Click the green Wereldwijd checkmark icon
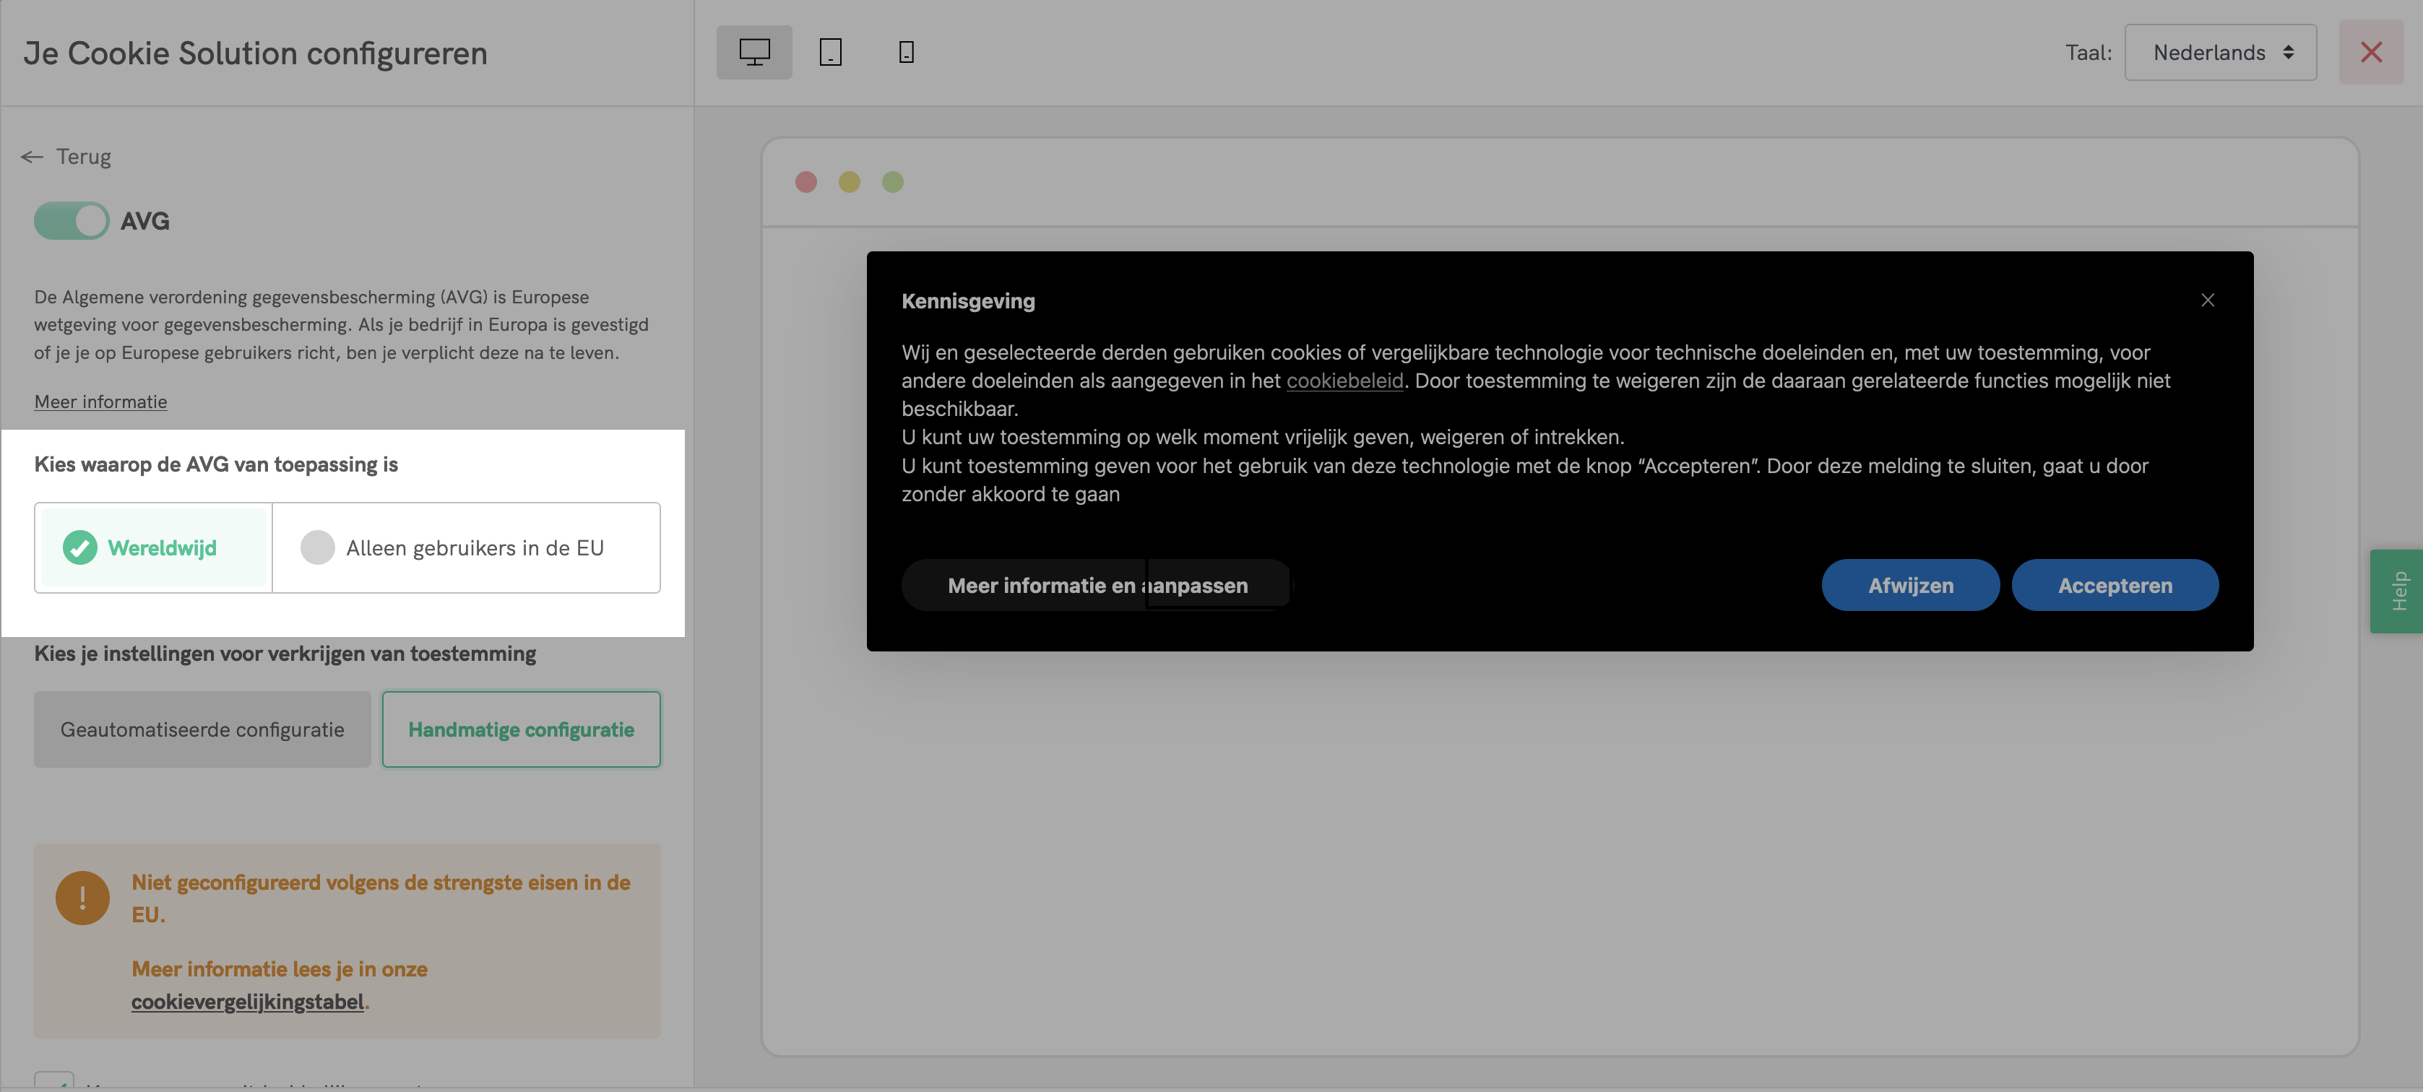Image resolution: width=2423 pixels, height=1092 pixels. point(80,547)
